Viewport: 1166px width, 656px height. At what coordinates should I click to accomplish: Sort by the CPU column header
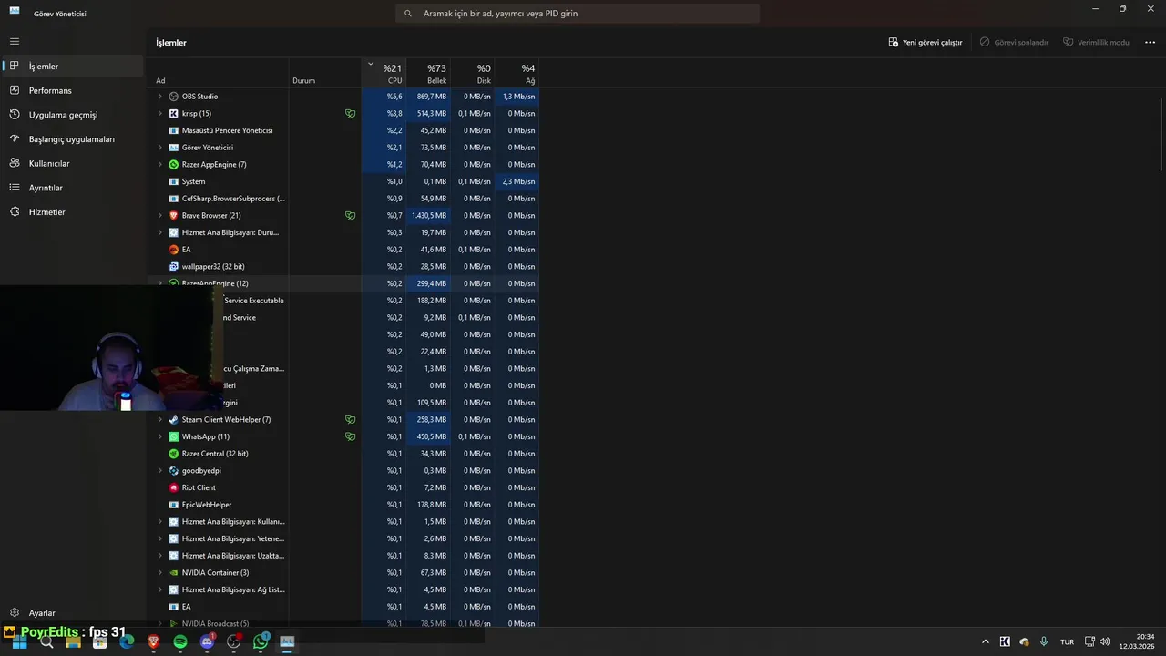(x=384, y=74)
